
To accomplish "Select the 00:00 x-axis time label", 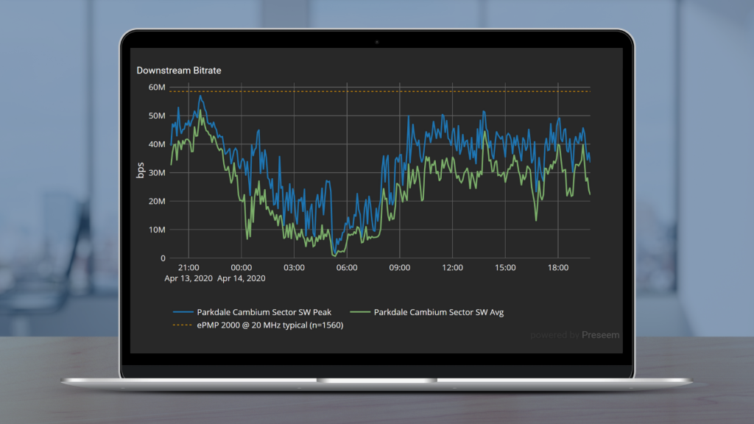I will click(242, 268).
